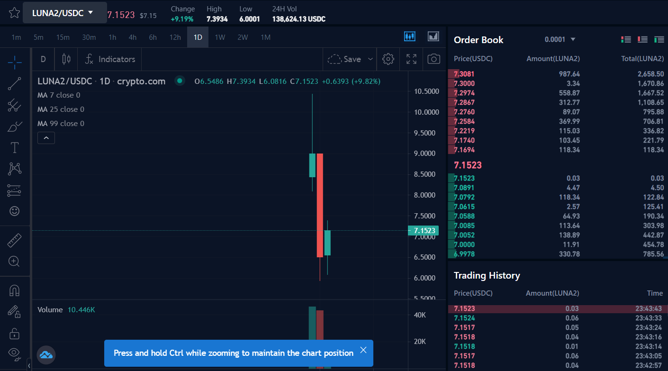668x371 pixels.
Task: Add LUNA2/USDC to favorites with star icon
Action: click(14, 13)
